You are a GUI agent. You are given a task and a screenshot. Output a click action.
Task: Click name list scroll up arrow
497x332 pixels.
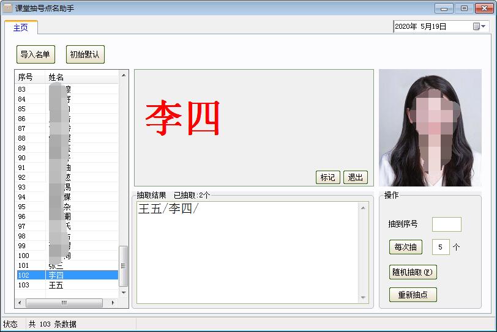[x=124, y=75]
